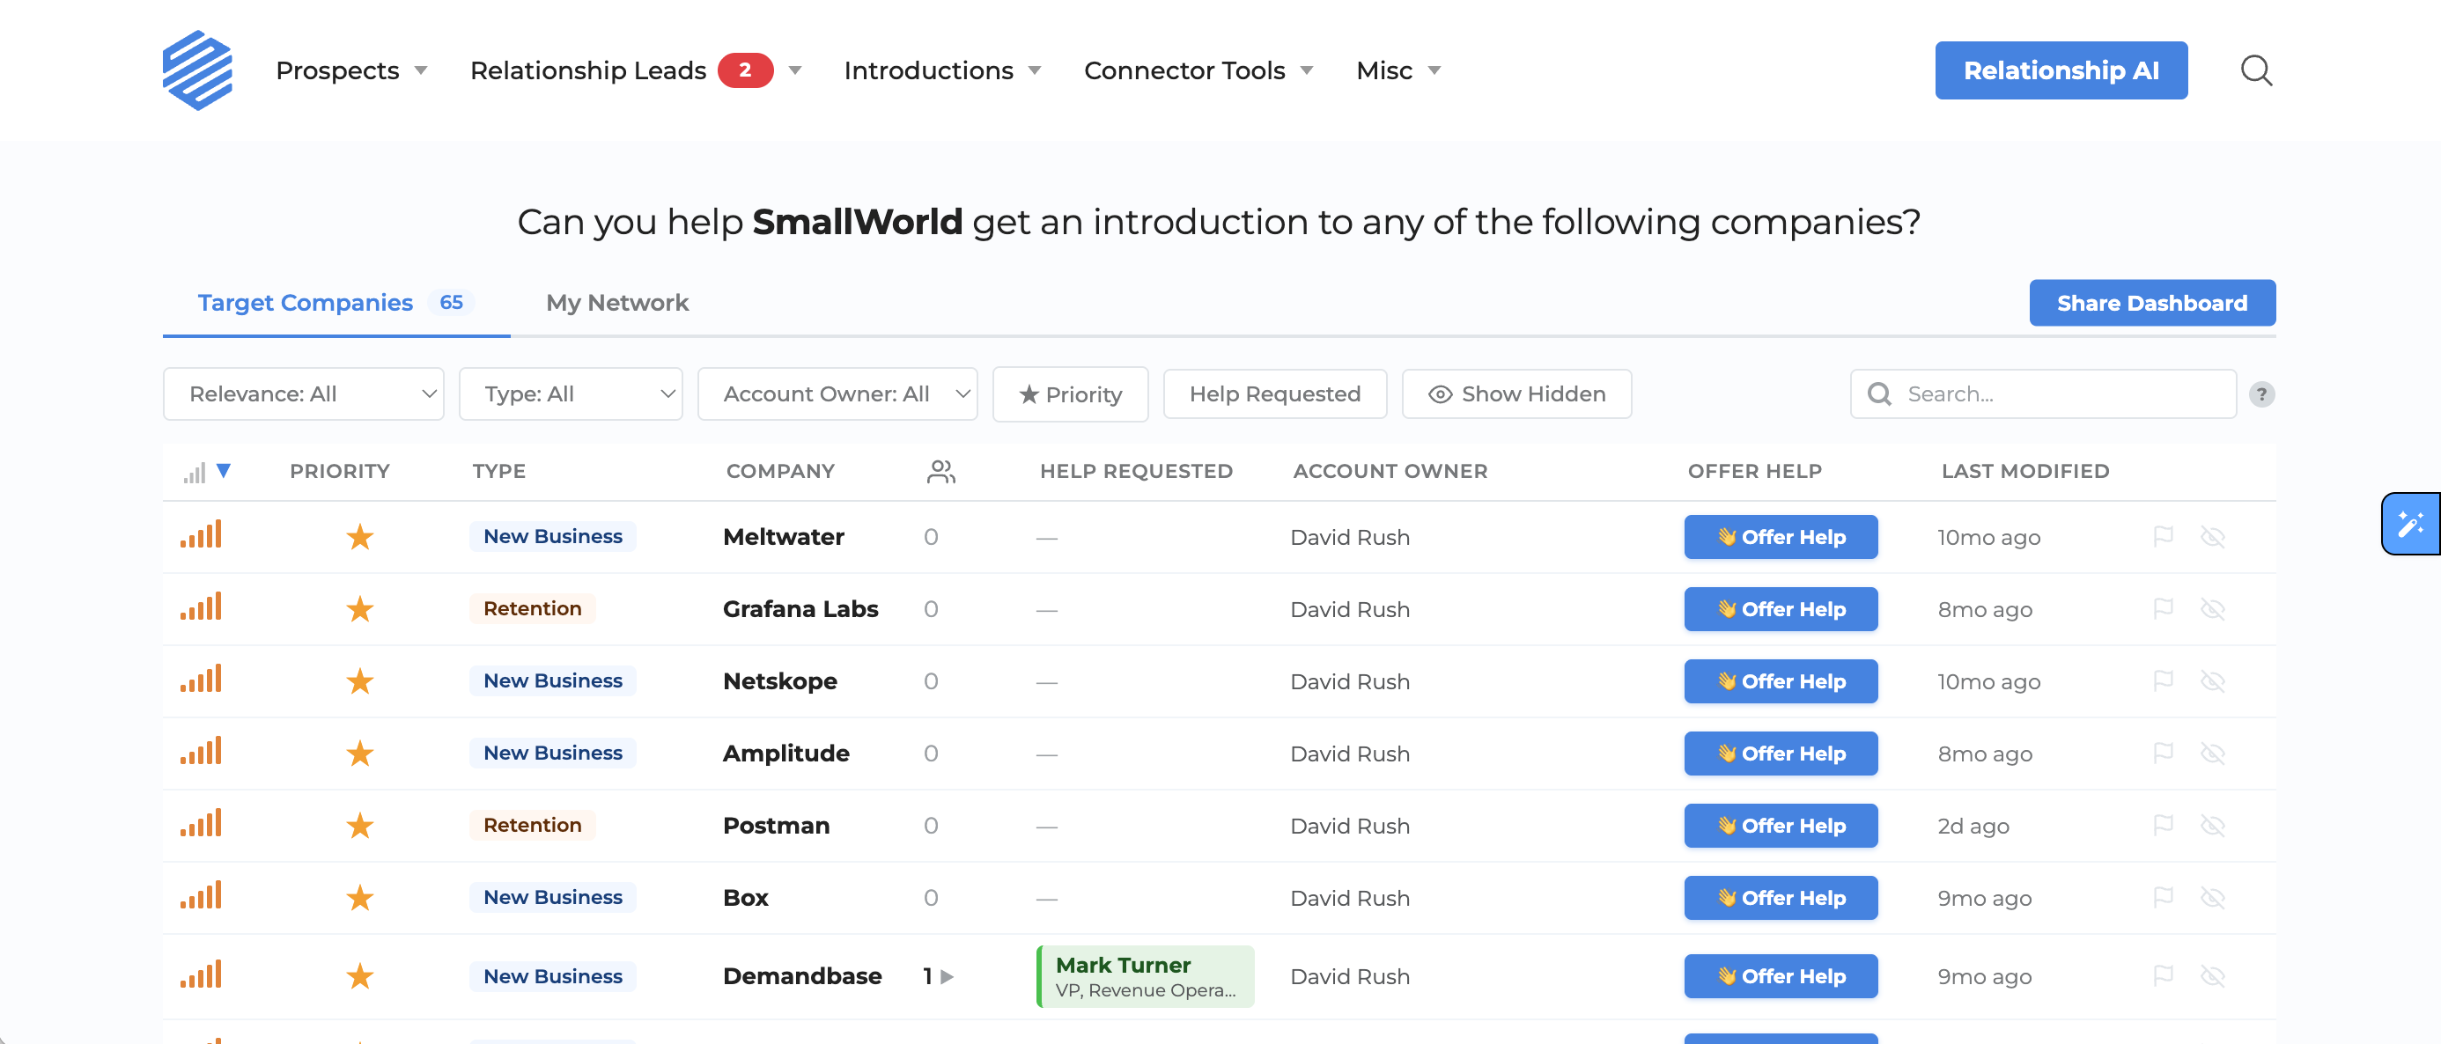Open the Relationship AI magic wand panel
Viewport: 2441px width, 1044px height.
[x=2412, y=523]
